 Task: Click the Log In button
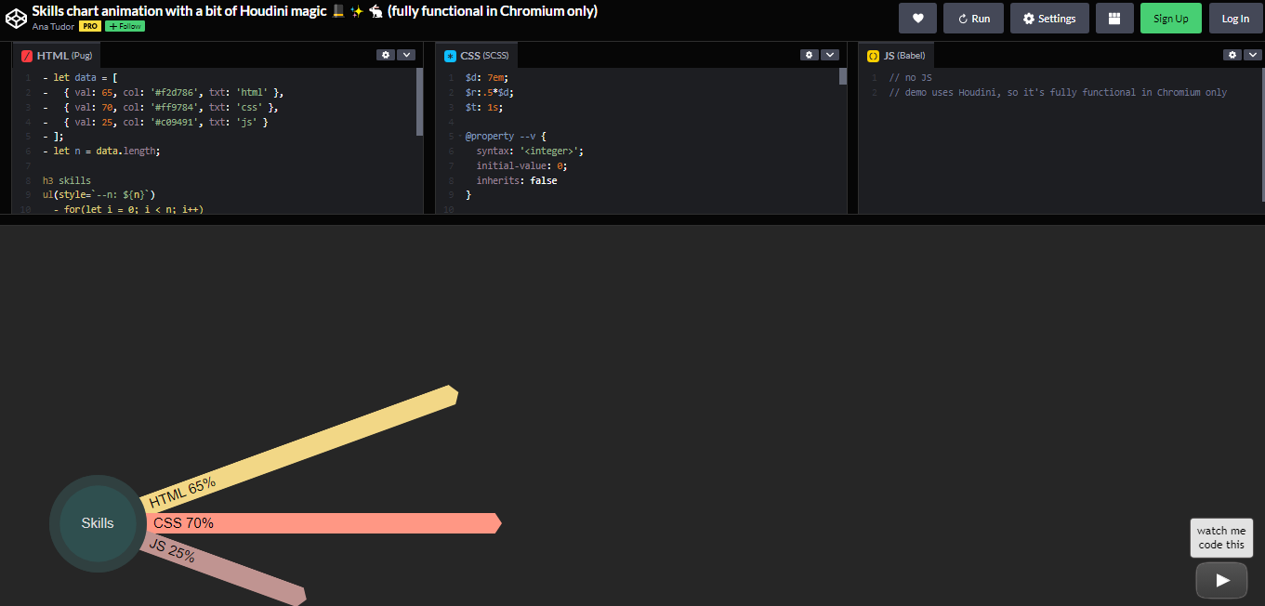[1235, 18]
